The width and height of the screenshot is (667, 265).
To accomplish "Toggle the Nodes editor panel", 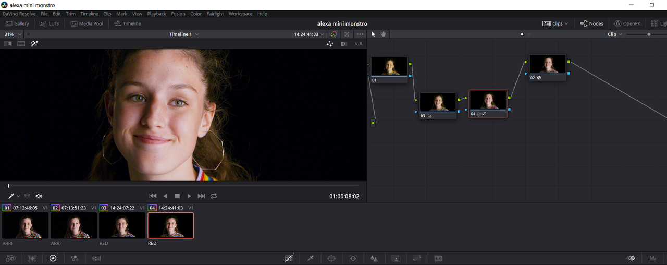I will click(591, 23).
